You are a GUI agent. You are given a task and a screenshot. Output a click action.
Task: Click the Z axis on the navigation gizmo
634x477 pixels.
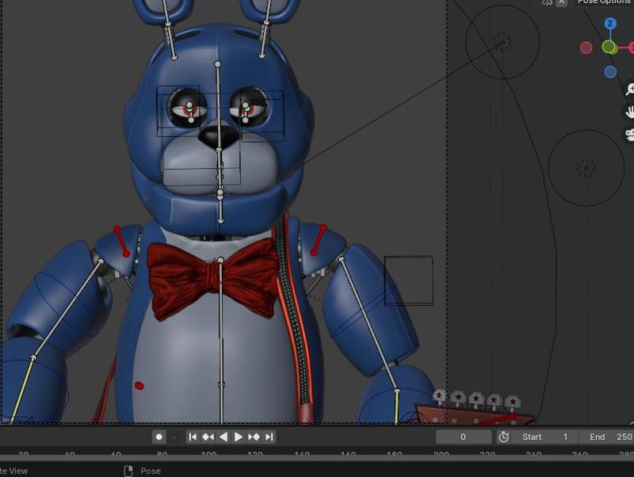click(x=609, y=23)
